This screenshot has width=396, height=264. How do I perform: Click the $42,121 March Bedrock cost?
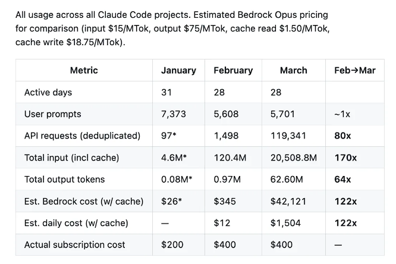(x=286, y=202)
